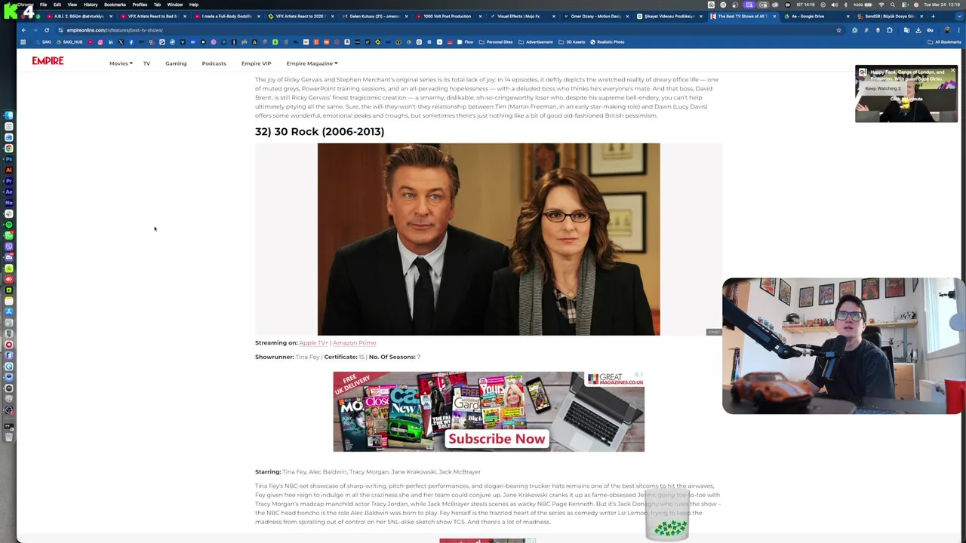Image resolution: width=966 pixels, height=543 pixels.
Task: Open the Bookmarks menu
Action: click(115, 5)
